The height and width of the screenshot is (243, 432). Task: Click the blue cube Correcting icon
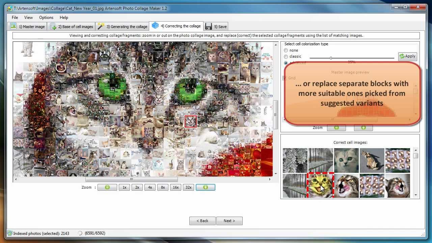155,25
